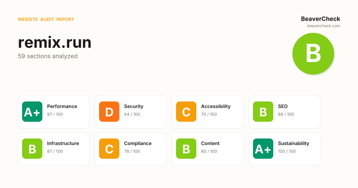Open the Performance card label
The width and height of the screenshot is (358, 188).
(x=62, y=107)
